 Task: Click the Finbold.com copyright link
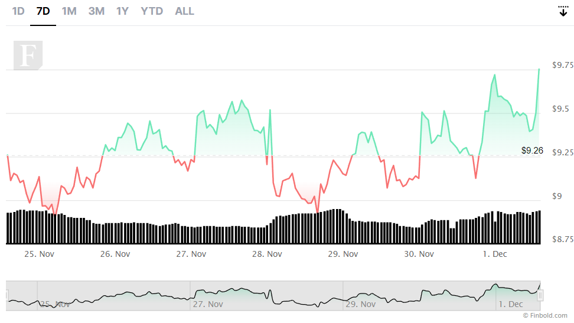(545, 315)
